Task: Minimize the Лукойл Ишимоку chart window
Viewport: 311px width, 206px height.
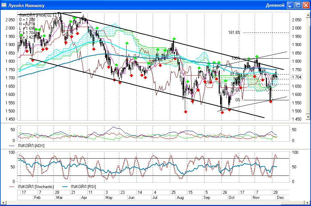Action: click(291, 5)
